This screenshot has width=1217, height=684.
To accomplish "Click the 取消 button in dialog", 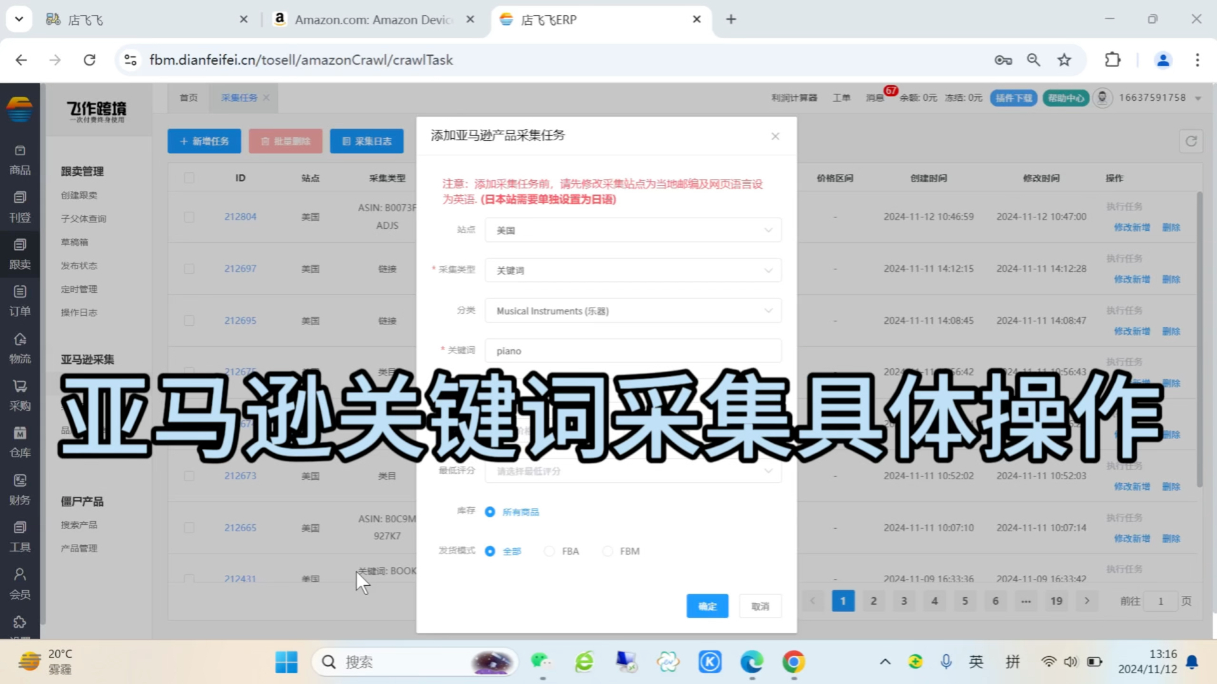I will click(x=760, y=606).
